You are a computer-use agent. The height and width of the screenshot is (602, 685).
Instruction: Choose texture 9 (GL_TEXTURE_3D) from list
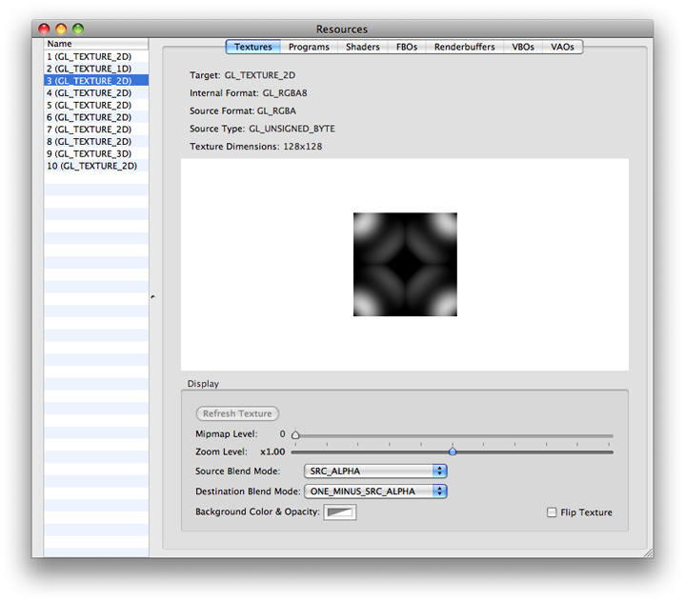90,153
